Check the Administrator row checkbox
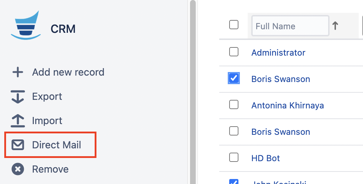 (234, 52)
